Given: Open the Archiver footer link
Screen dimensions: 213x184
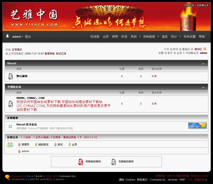Looking at the screenshot, I should [173, 180].
